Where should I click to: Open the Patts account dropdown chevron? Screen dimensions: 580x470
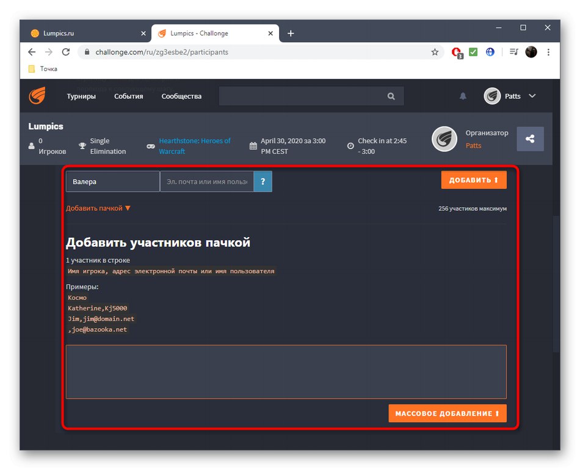point(531,96)
